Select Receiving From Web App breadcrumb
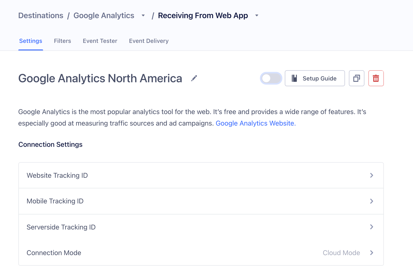Screen dimensions: 413x275 click(x=203, y=15)
